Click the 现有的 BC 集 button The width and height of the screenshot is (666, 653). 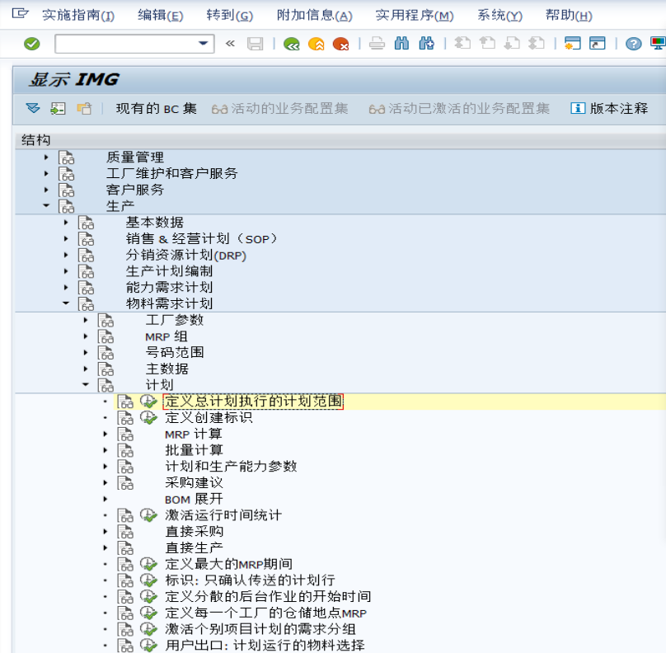(157, 108)
